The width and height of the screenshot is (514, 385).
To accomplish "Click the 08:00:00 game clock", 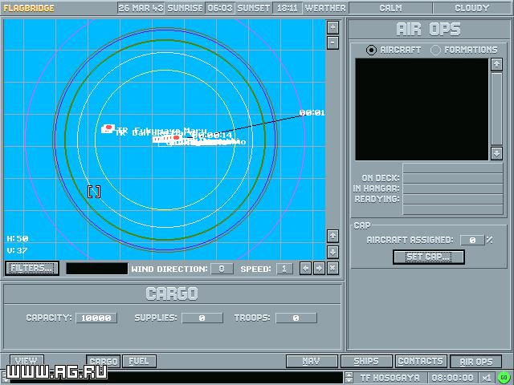I will tap(452, 378).
